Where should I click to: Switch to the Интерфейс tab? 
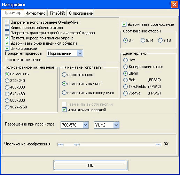tap(36, 13)
